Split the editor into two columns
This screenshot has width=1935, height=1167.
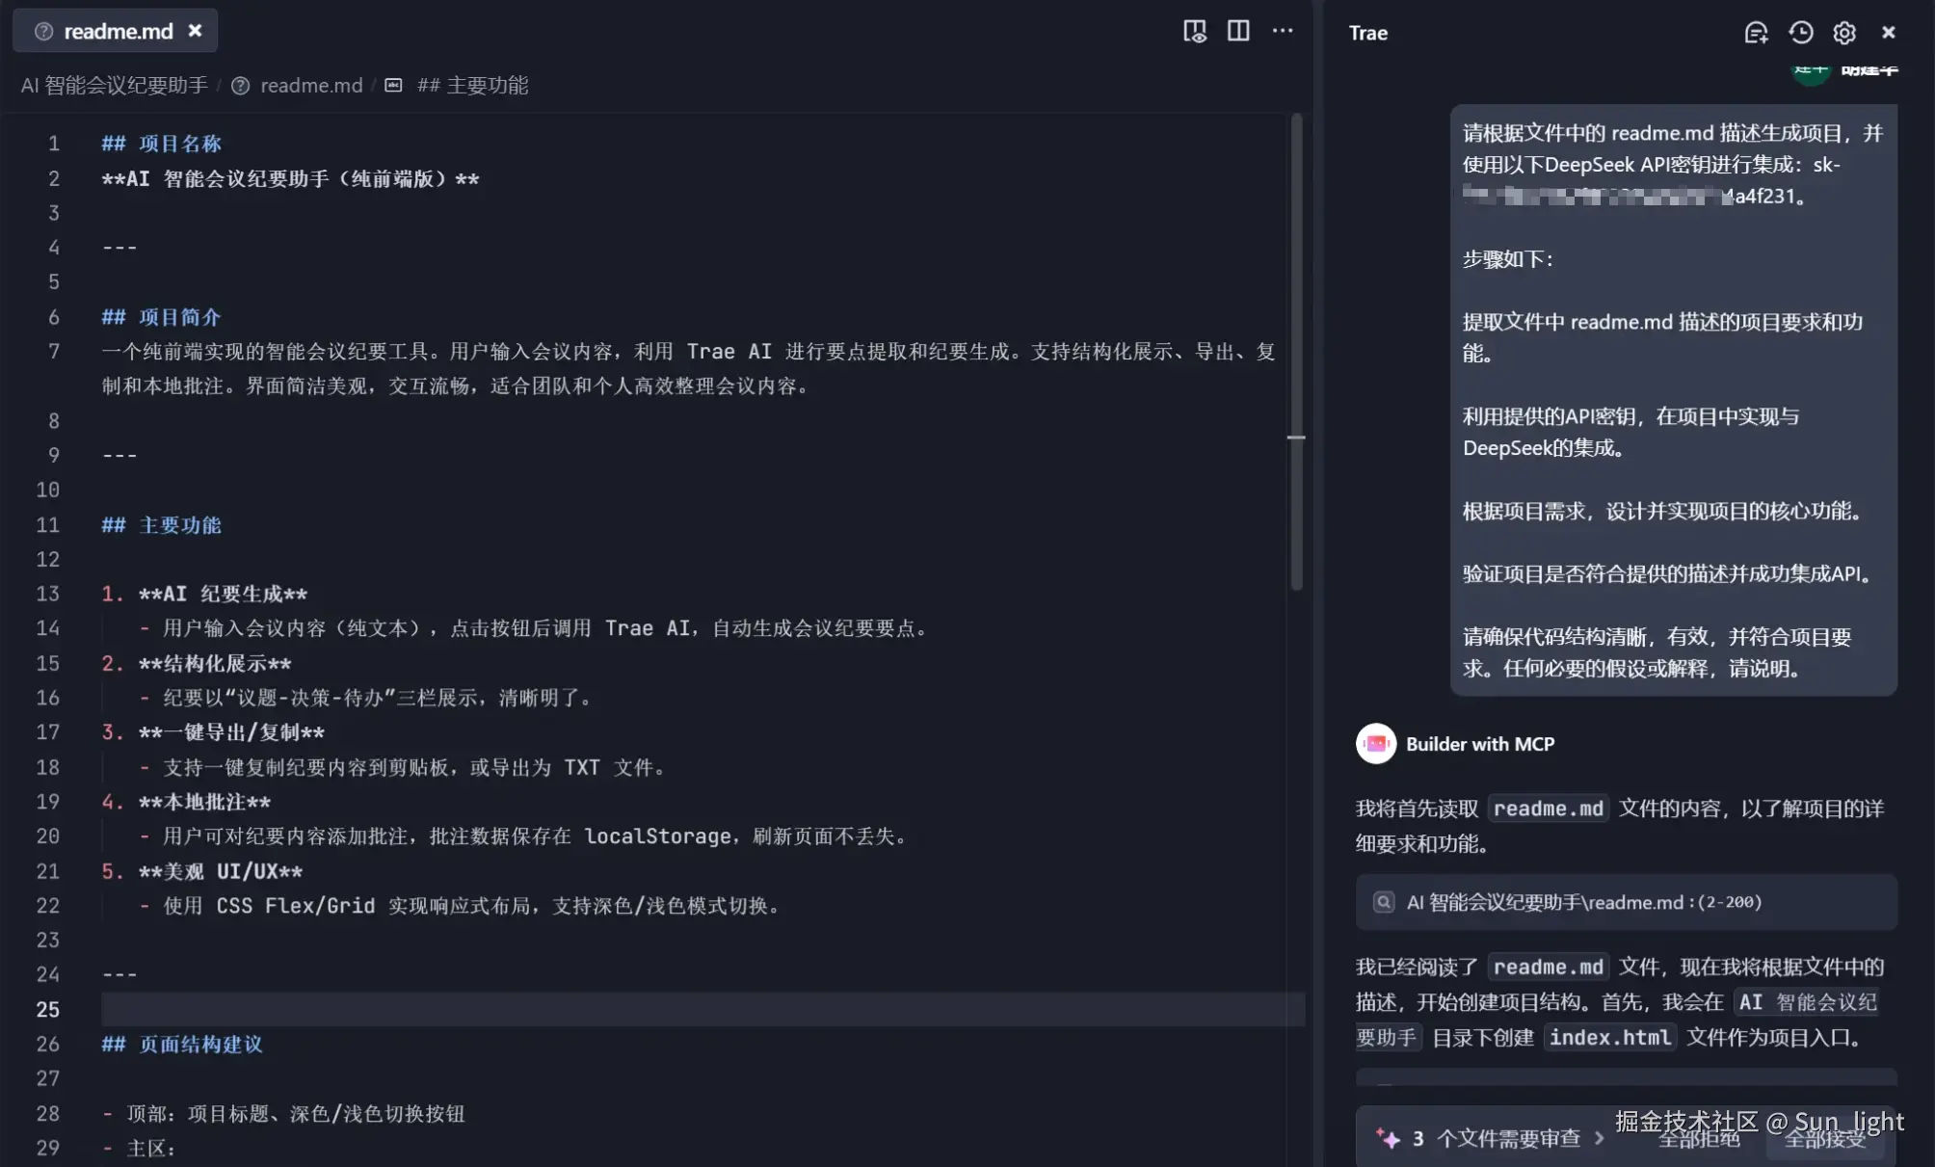coord(1238,30)
